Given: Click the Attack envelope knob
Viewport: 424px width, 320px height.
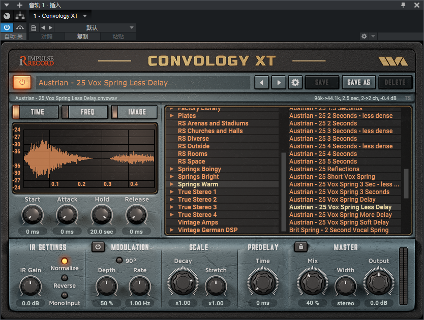Looking at the screenshot, I should pos(67,215).
